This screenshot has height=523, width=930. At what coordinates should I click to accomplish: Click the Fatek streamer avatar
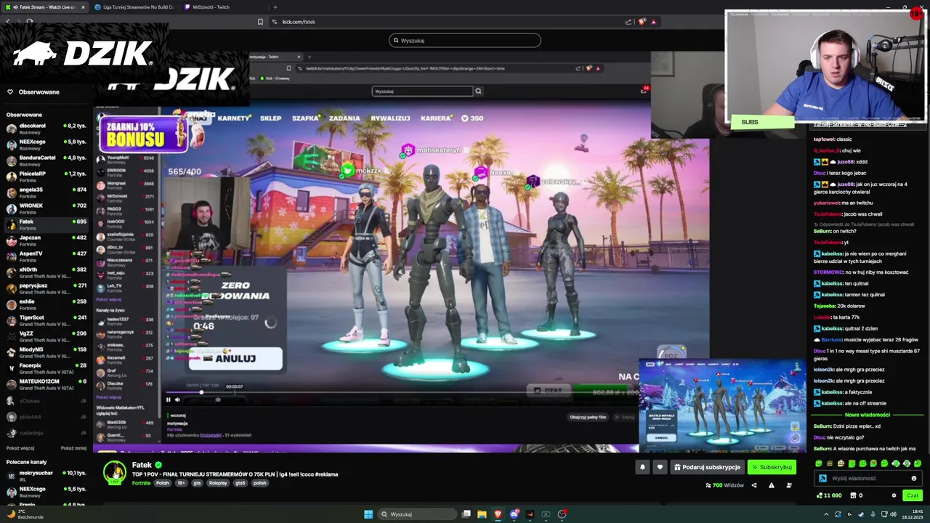point(114,472)
